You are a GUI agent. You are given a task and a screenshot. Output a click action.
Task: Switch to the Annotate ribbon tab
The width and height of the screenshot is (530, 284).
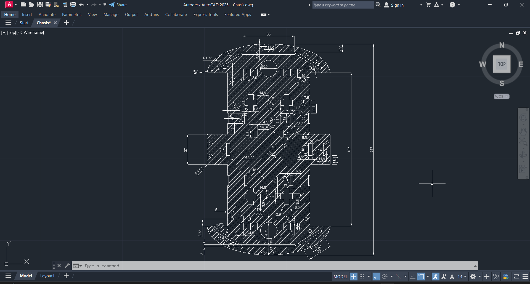point(47,15)
